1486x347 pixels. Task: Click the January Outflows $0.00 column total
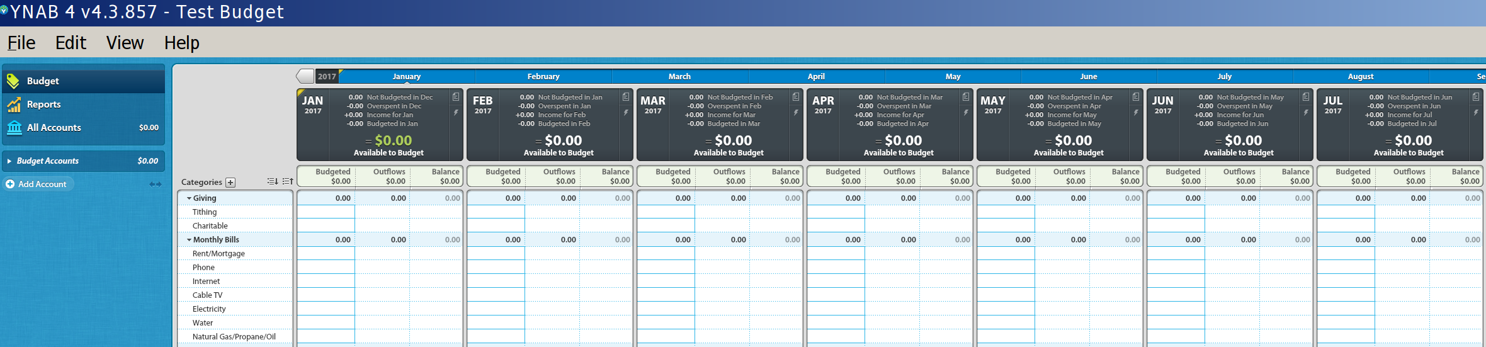click(x=395, y=181)
